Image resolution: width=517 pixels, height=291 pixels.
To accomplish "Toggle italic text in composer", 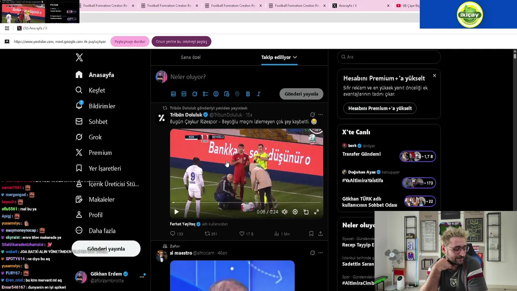I will tap(258, 94).
